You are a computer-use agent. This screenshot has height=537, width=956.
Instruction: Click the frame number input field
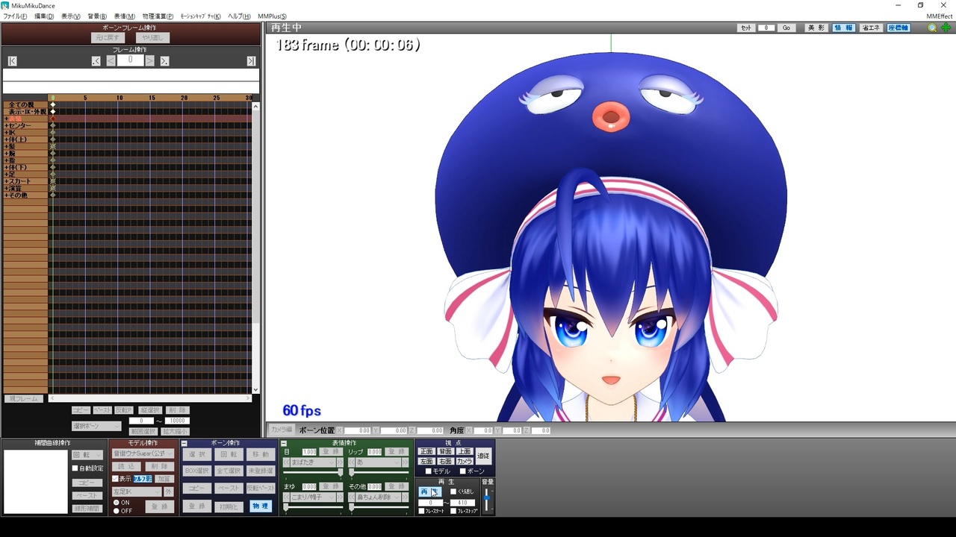130,60
